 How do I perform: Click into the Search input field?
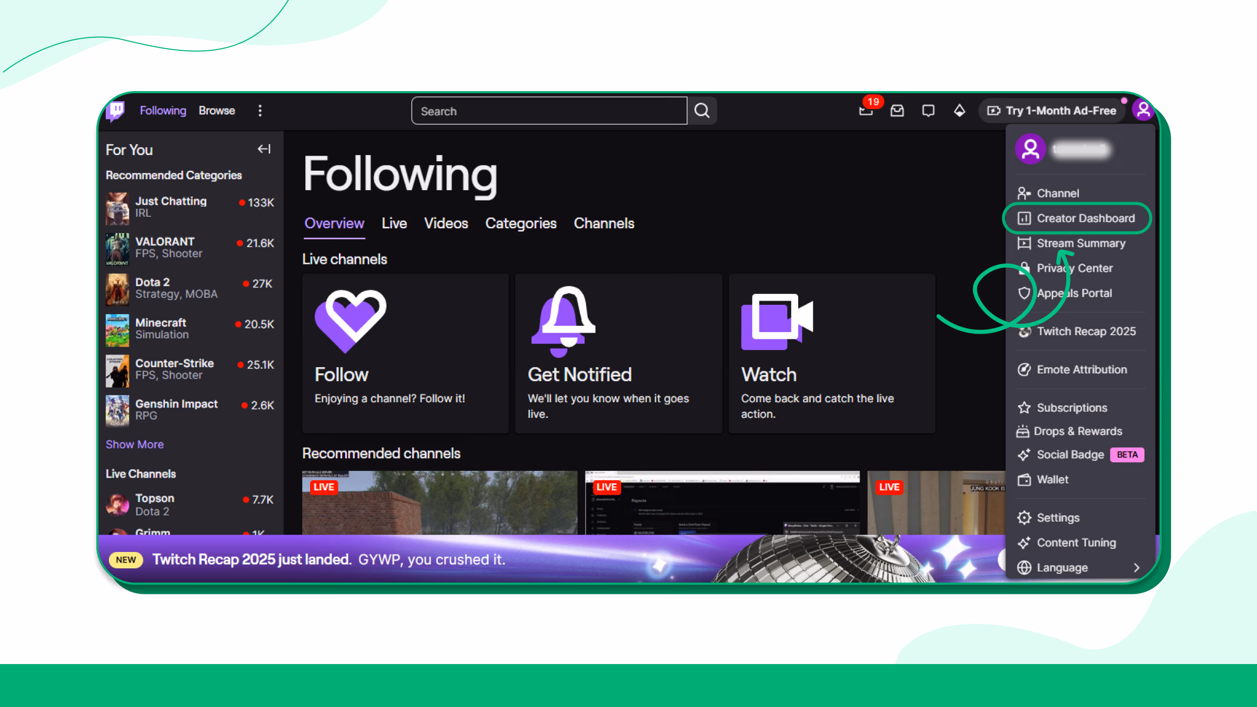click(549, 111)
